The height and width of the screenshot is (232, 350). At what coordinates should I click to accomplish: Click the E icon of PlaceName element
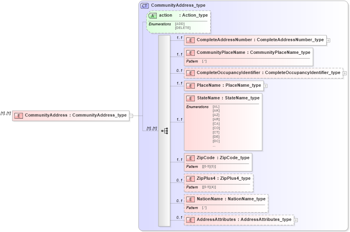point(190,85)
